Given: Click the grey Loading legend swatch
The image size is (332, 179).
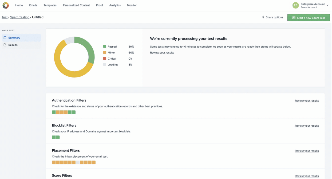Looking at the screenshot, I should [x=105, y=65].
